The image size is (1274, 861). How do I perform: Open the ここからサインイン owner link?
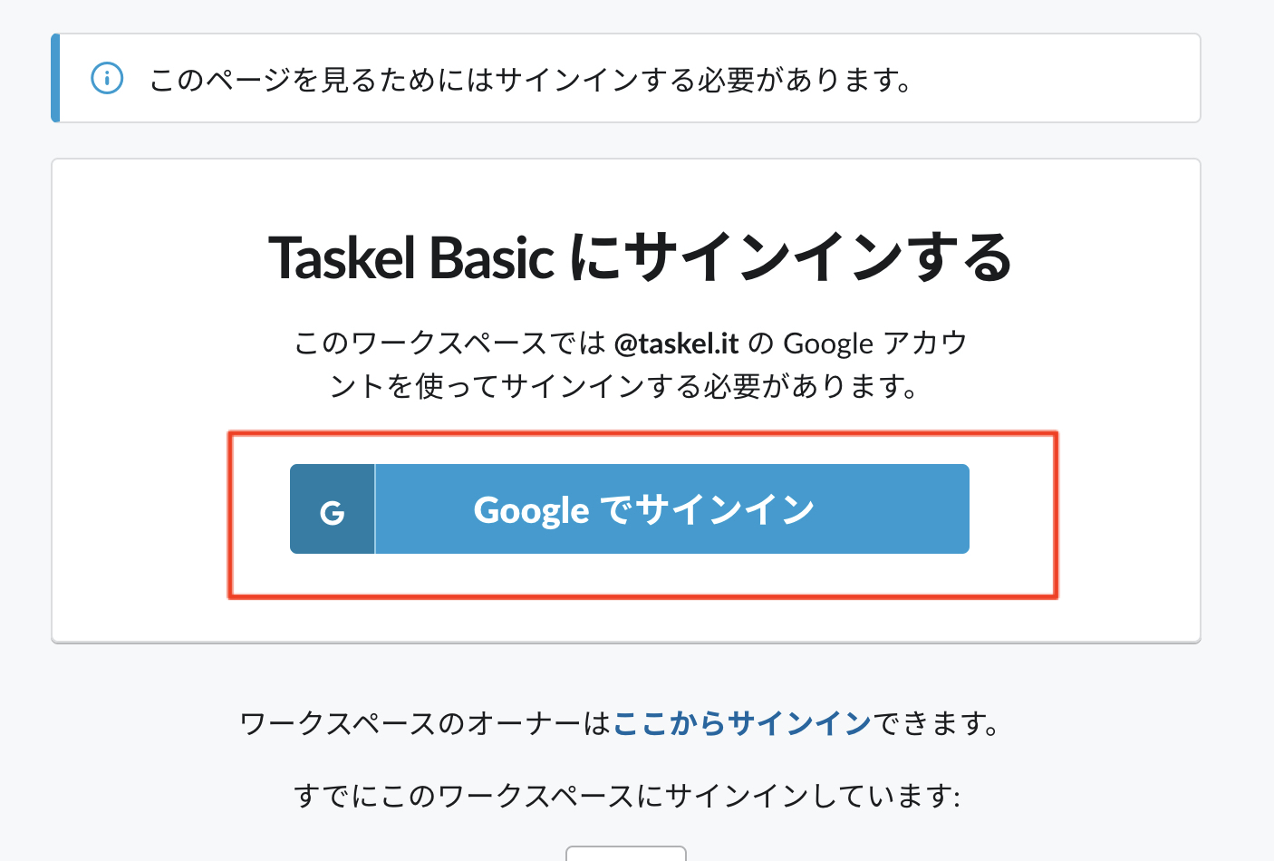tap(742, 723)
